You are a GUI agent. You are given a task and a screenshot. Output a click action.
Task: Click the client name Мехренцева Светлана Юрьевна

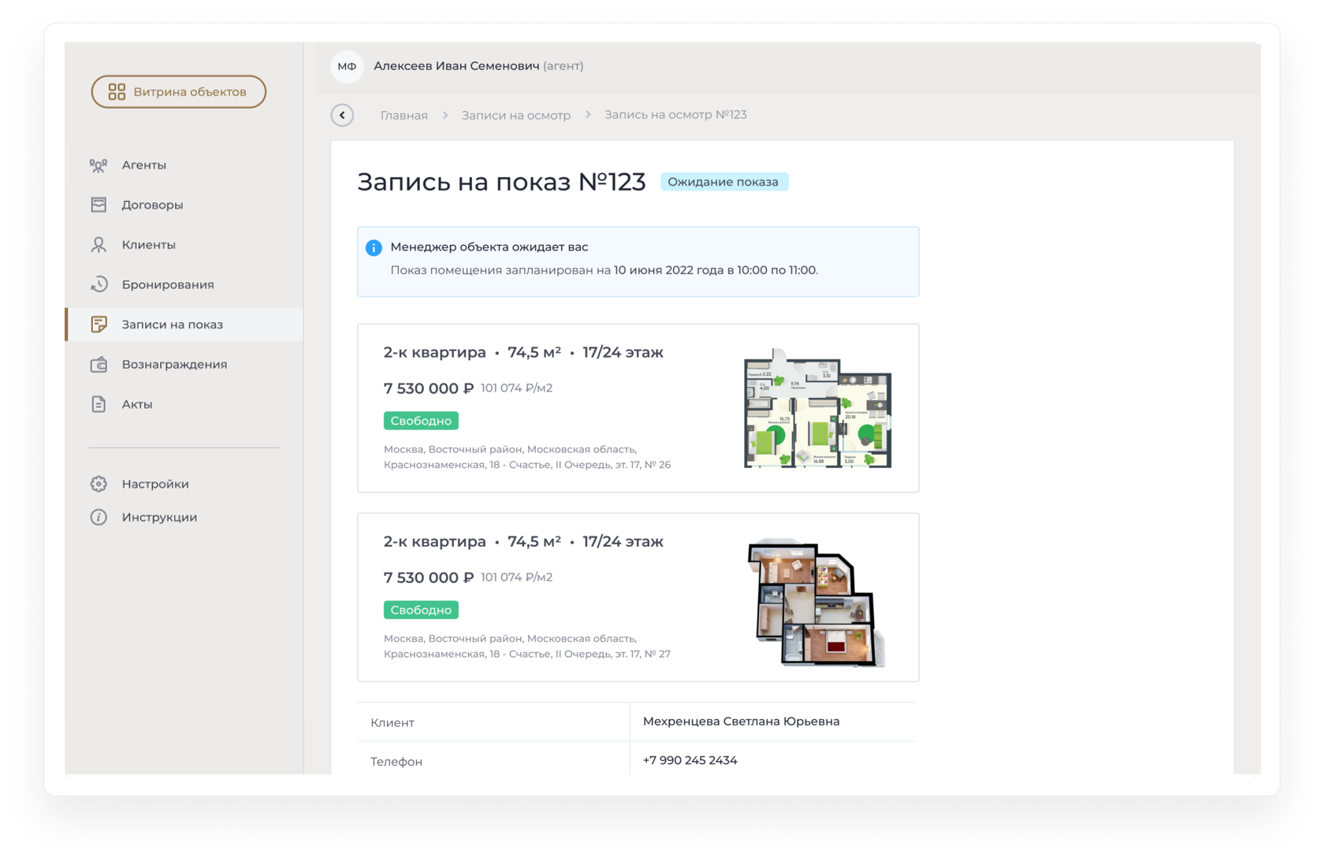(x=741, y=722)
